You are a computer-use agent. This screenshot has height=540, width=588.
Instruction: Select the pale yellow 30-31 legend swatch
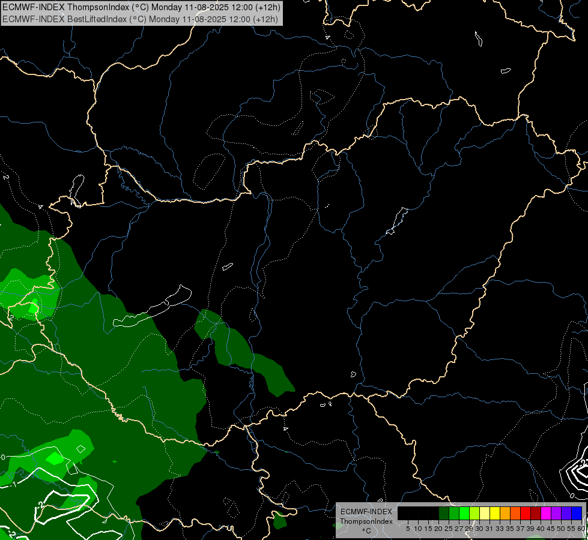(x=485, y=513)
